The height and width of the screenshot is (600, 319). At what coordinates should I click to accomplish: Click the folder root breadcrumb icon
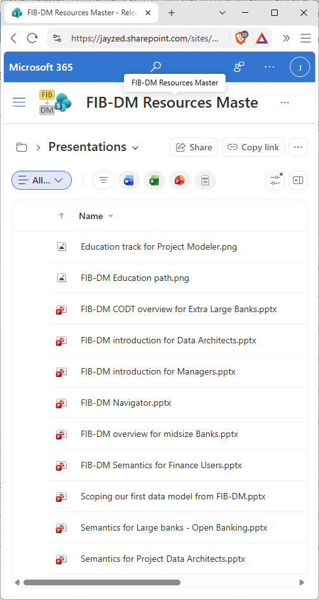pyautogui.click(x=22, y=147)
